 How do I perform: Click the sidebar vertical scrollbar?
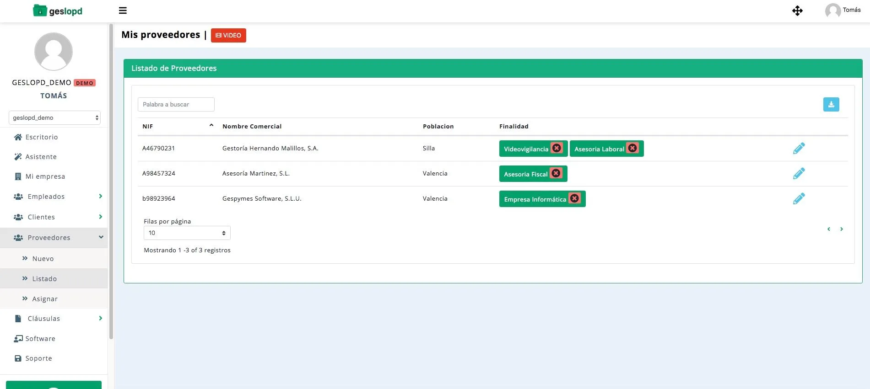pos(111,181)
